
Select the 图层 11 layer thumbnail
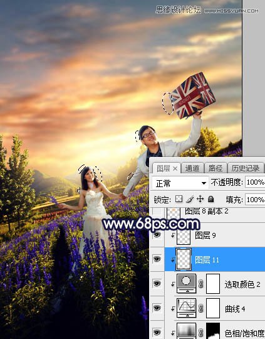[x=184, y=259]
